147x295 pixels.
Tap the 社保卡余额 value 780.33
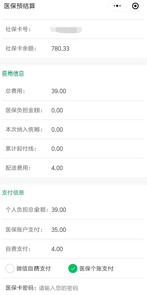click(60, 49)
